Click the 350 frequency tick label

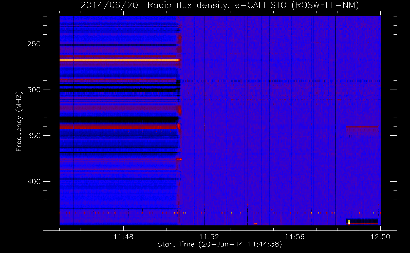(x=34, y=136)
